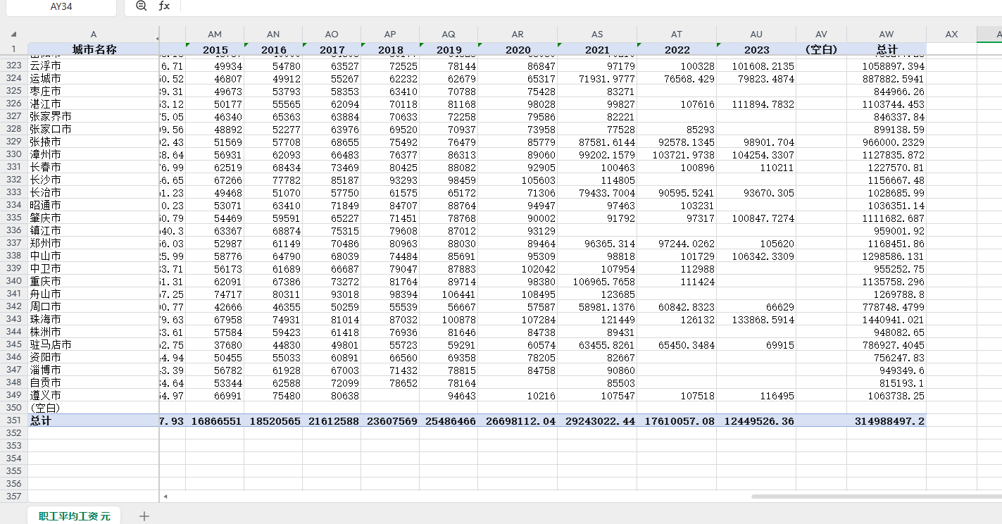This screenshot has height=524, width=1002.
Task: Click the zoom magnifier icon beside fx
Action: point(141,6)
